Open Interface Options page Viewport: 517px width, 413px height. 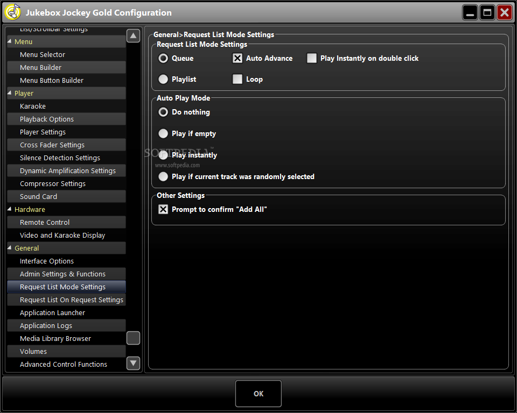point(66,261)
